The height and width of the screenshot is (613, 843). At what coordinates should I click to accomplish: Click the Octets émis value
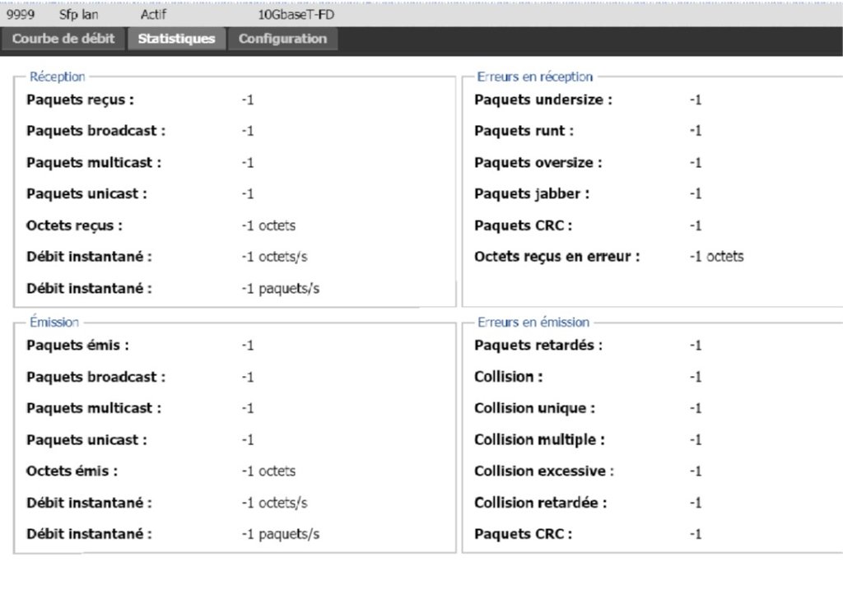(x=268, y=471)
